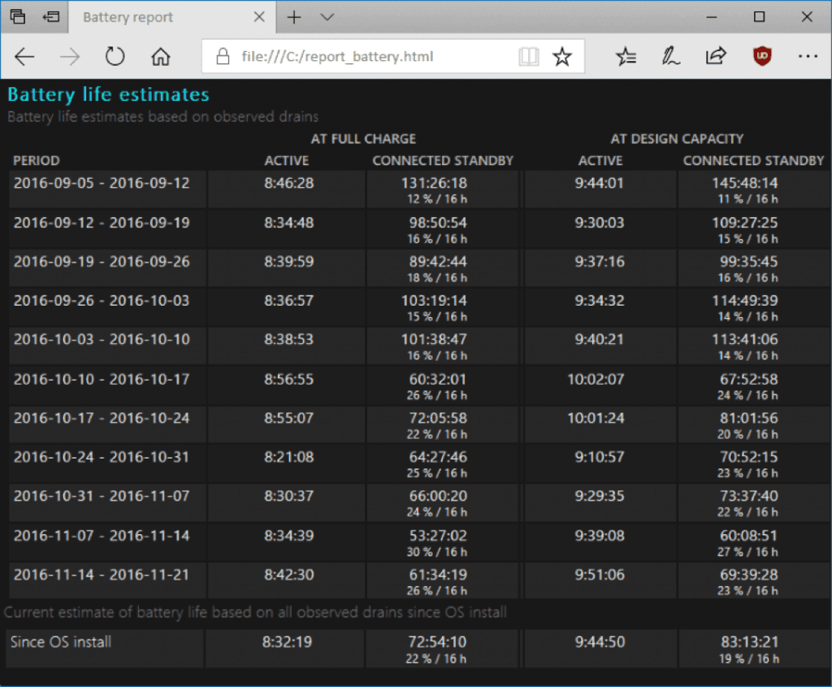This screenshot has height=687, width=832.
Task: Expand the tab preview chevron
Action: coord(327,17)
